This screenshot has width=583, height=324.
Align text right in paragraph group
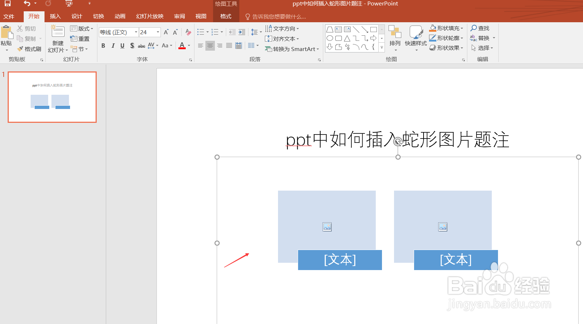pyautogui.click(x=220, y=46)
